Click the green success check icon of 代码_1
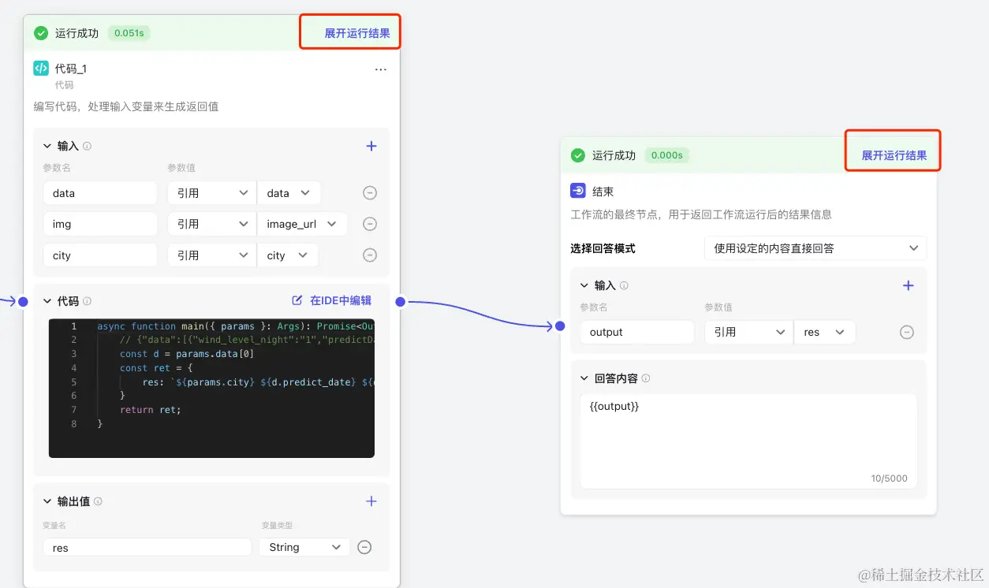The width and height of the screenshot is (989, 588). [x=41, y=33]
